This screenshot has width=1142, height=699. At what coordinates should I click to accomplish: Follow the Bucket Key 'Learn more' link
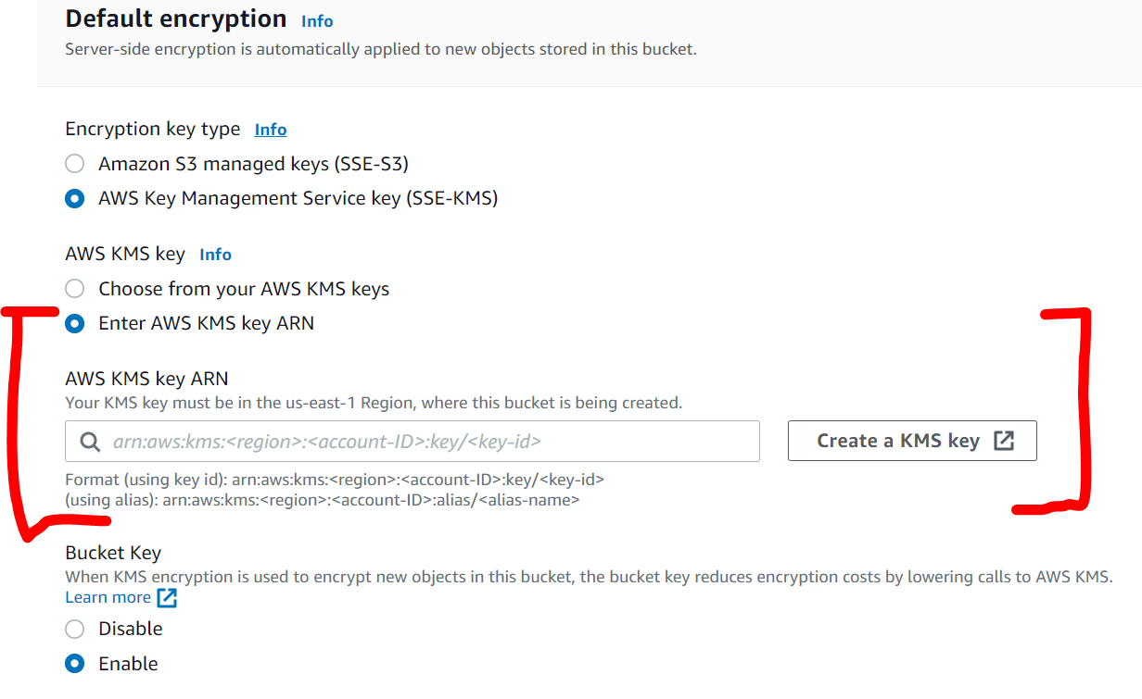(x=108, y=598)
